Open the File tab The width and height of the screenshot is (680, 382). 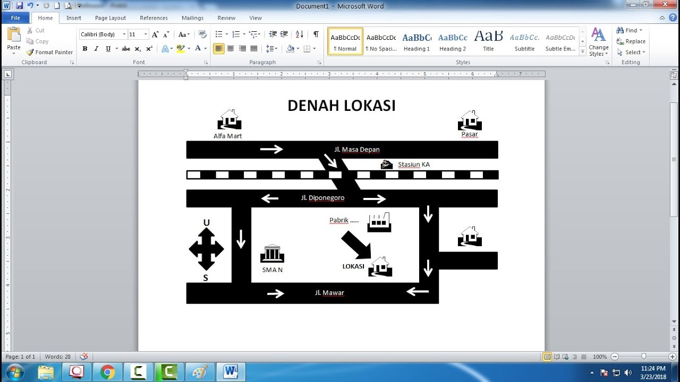click(x=15, y=18)
